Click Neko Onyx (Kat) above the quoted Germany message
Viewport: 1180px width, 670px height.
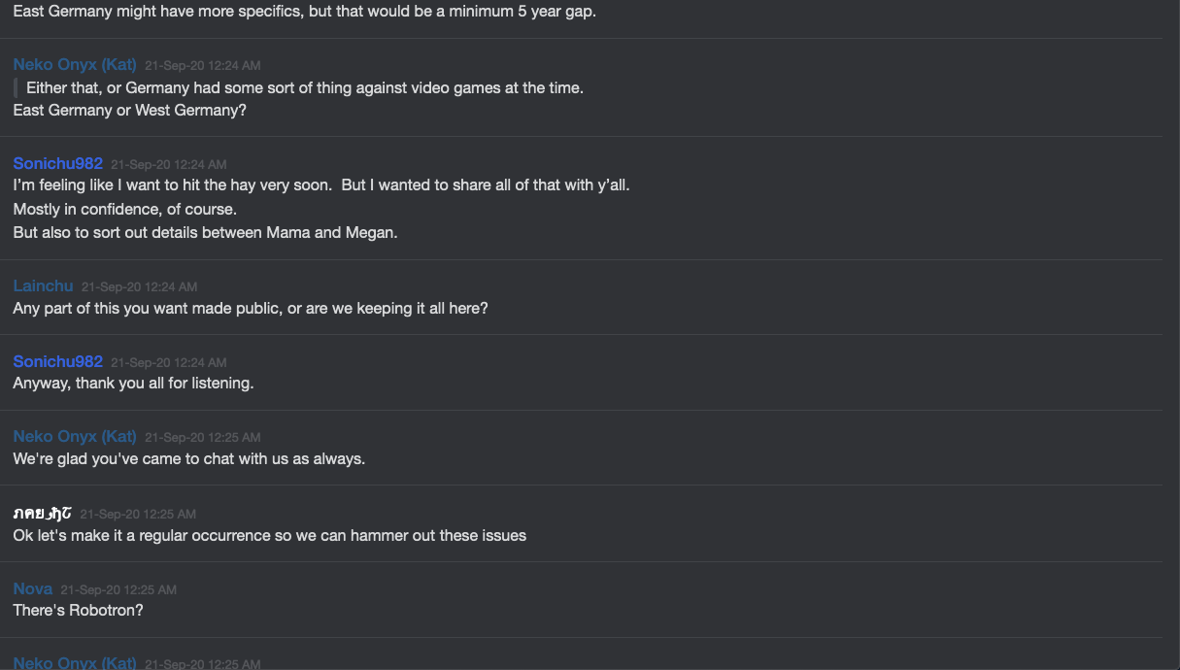tap(75, 65)
